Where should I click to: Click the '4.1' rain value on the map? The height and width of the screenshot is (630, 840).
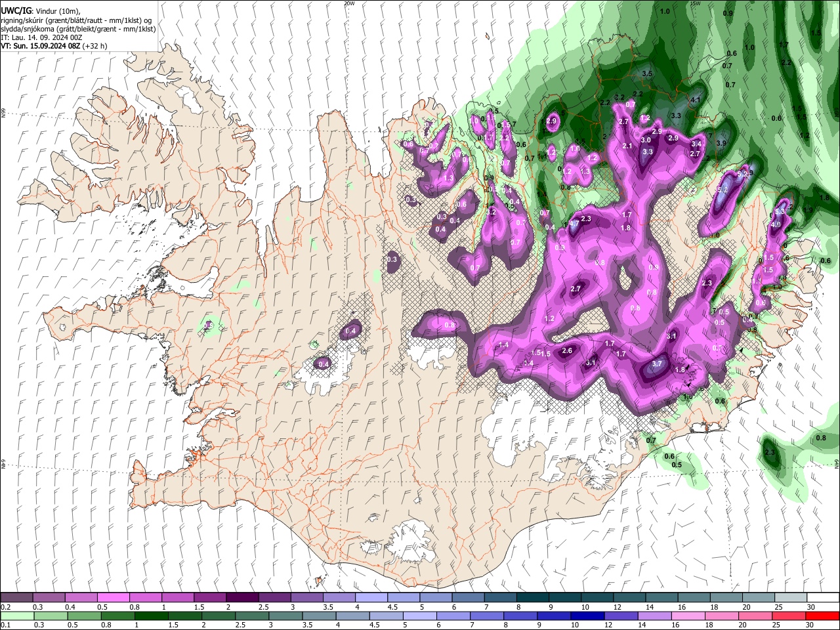696,100
